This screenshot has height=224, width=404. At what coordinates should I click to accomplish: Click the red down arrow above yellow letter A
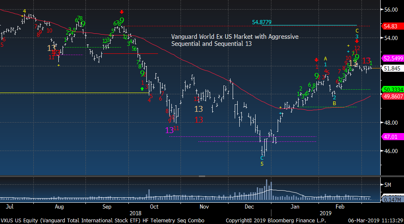tap(317, 60)
